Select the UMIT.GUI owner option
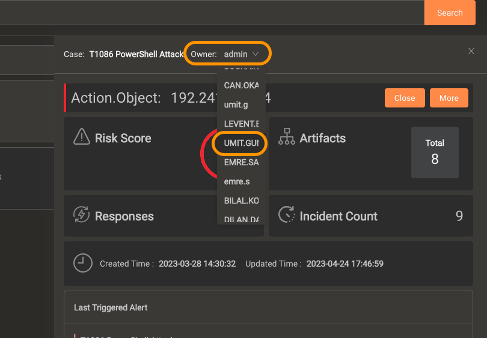Screen dimensions: 487x338 (241, 143)
